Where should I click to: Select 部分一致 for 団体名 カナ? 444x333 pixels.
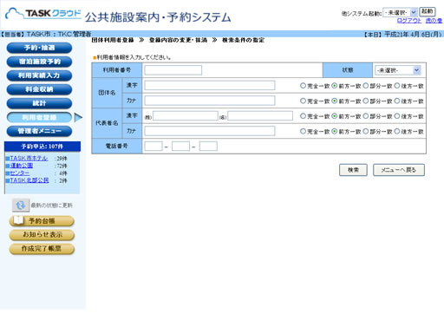[x=366, y=101]
